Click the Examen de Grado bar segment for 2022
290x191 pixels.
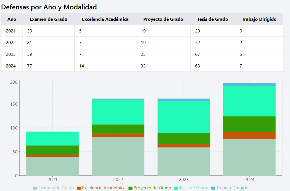pyautogui.click(x=118, y=156)
